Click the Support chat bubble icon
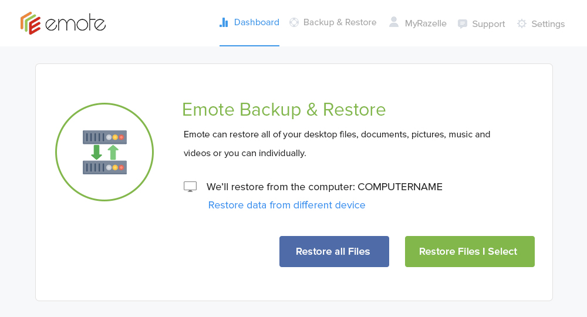Screen dimensions: 587x317 (x=463, y=24)
